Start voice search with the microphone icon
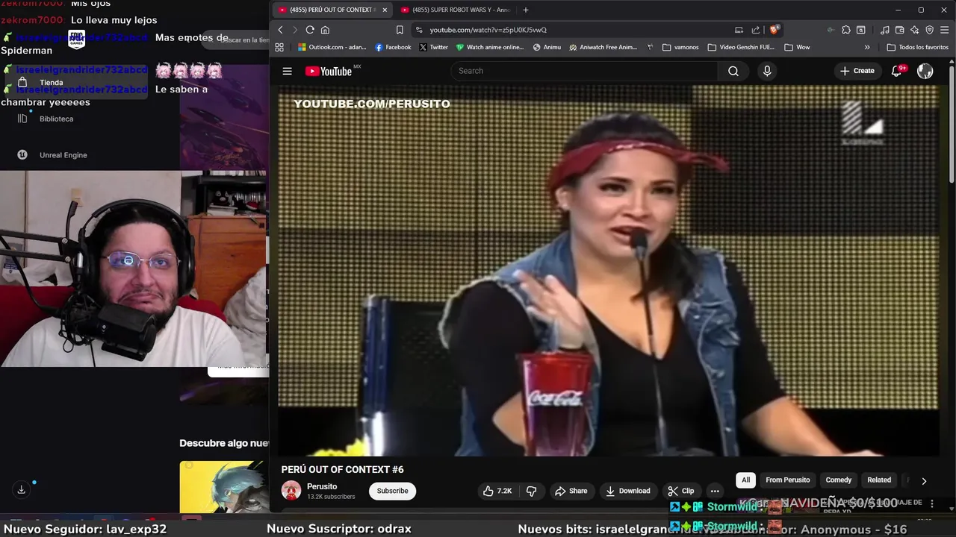 [x=767, y=71]
